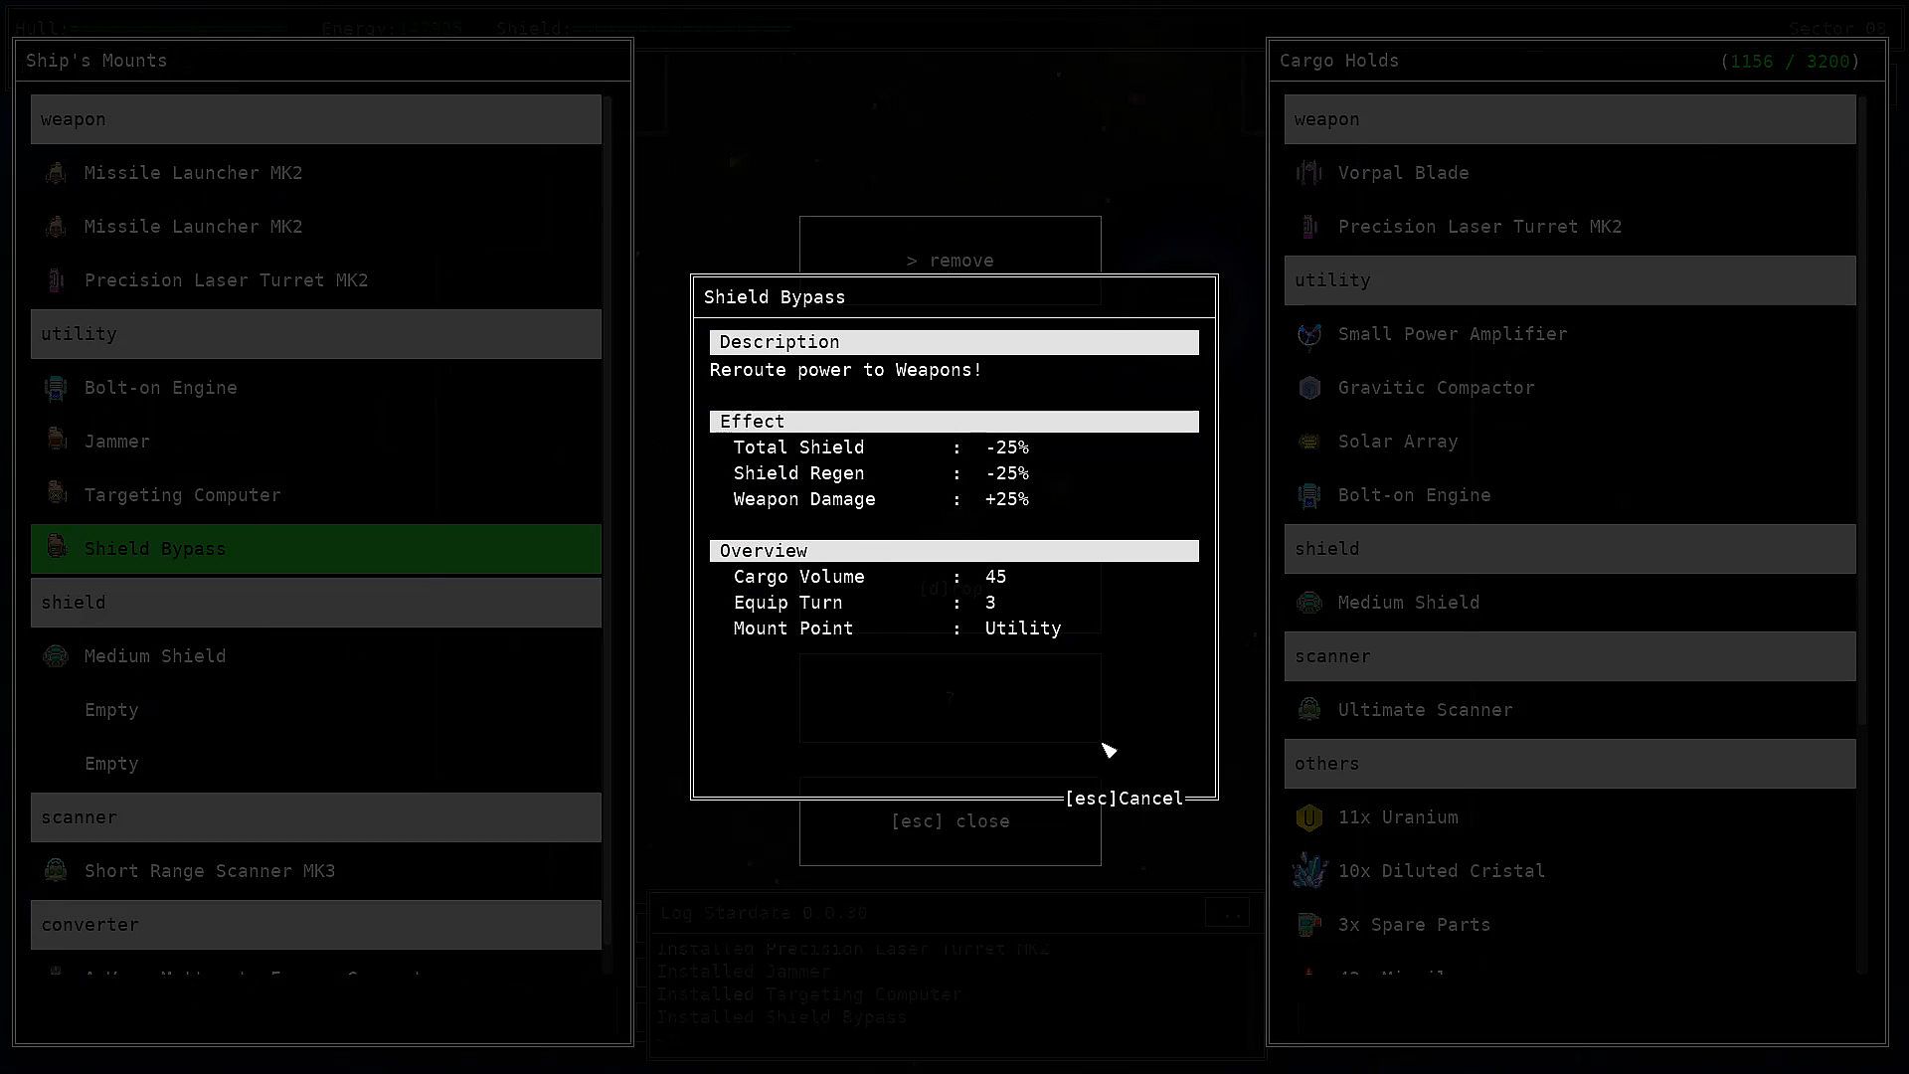
Task: Click the Gravitic Compactor cube icon
Action: (x=1309, y=388)
